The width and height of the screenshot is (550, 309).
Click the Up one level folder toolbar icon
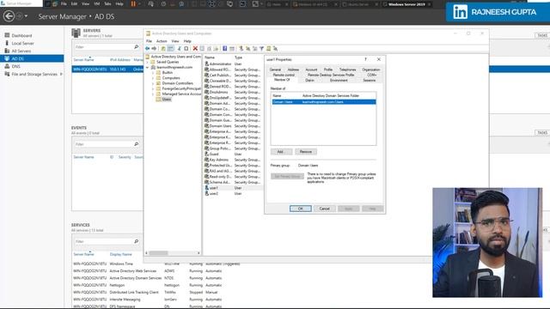[x=163, y=48]
